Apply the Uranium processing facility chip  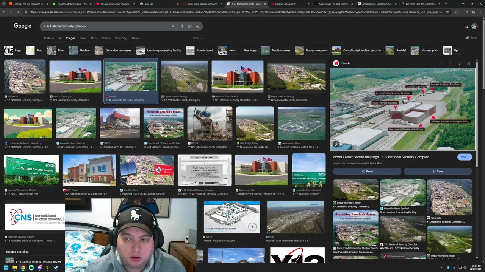(x=159, y=50)
